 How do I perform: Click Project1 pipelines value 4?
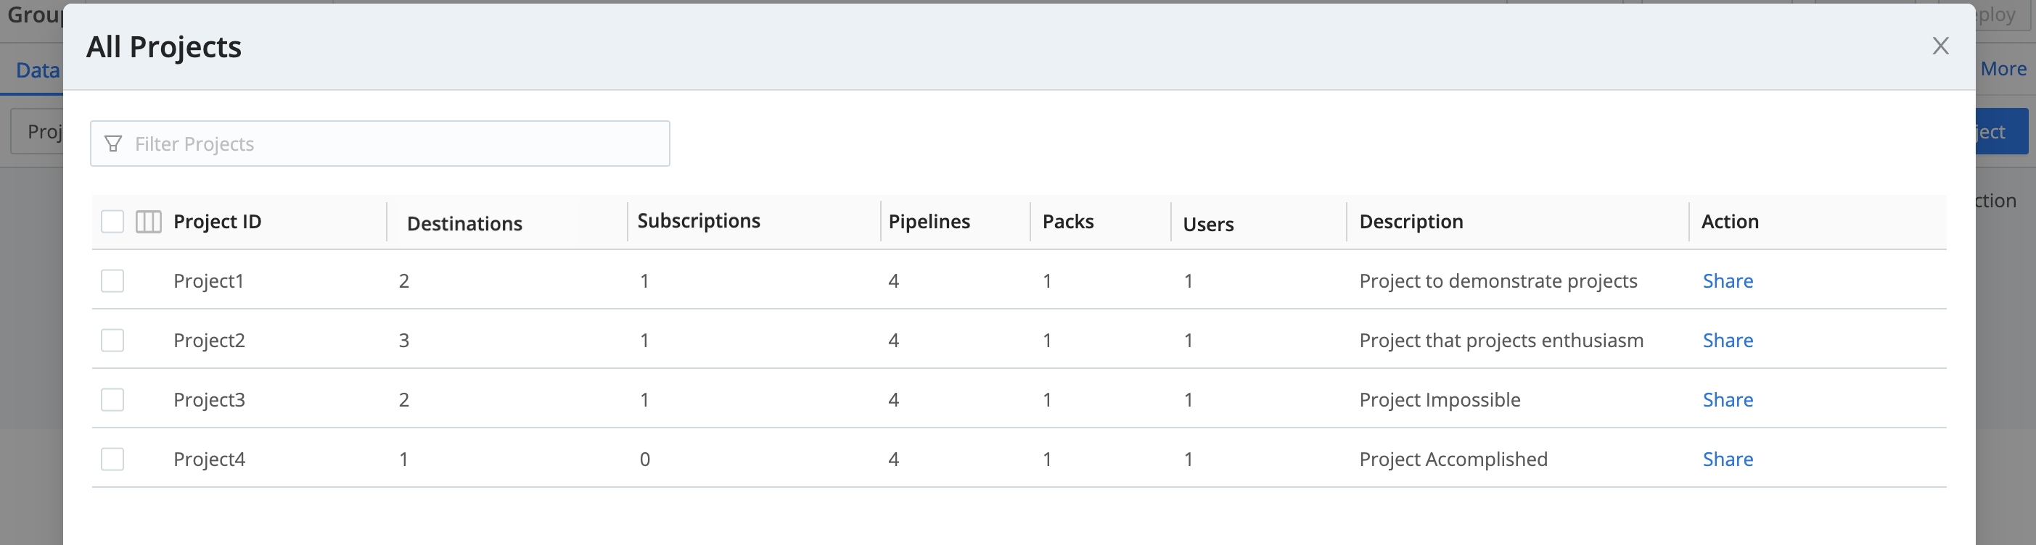coord(894,281)
